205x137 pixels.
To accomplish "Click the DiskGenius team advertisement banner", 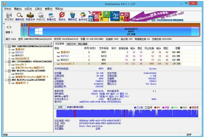I will click(157, 17).
